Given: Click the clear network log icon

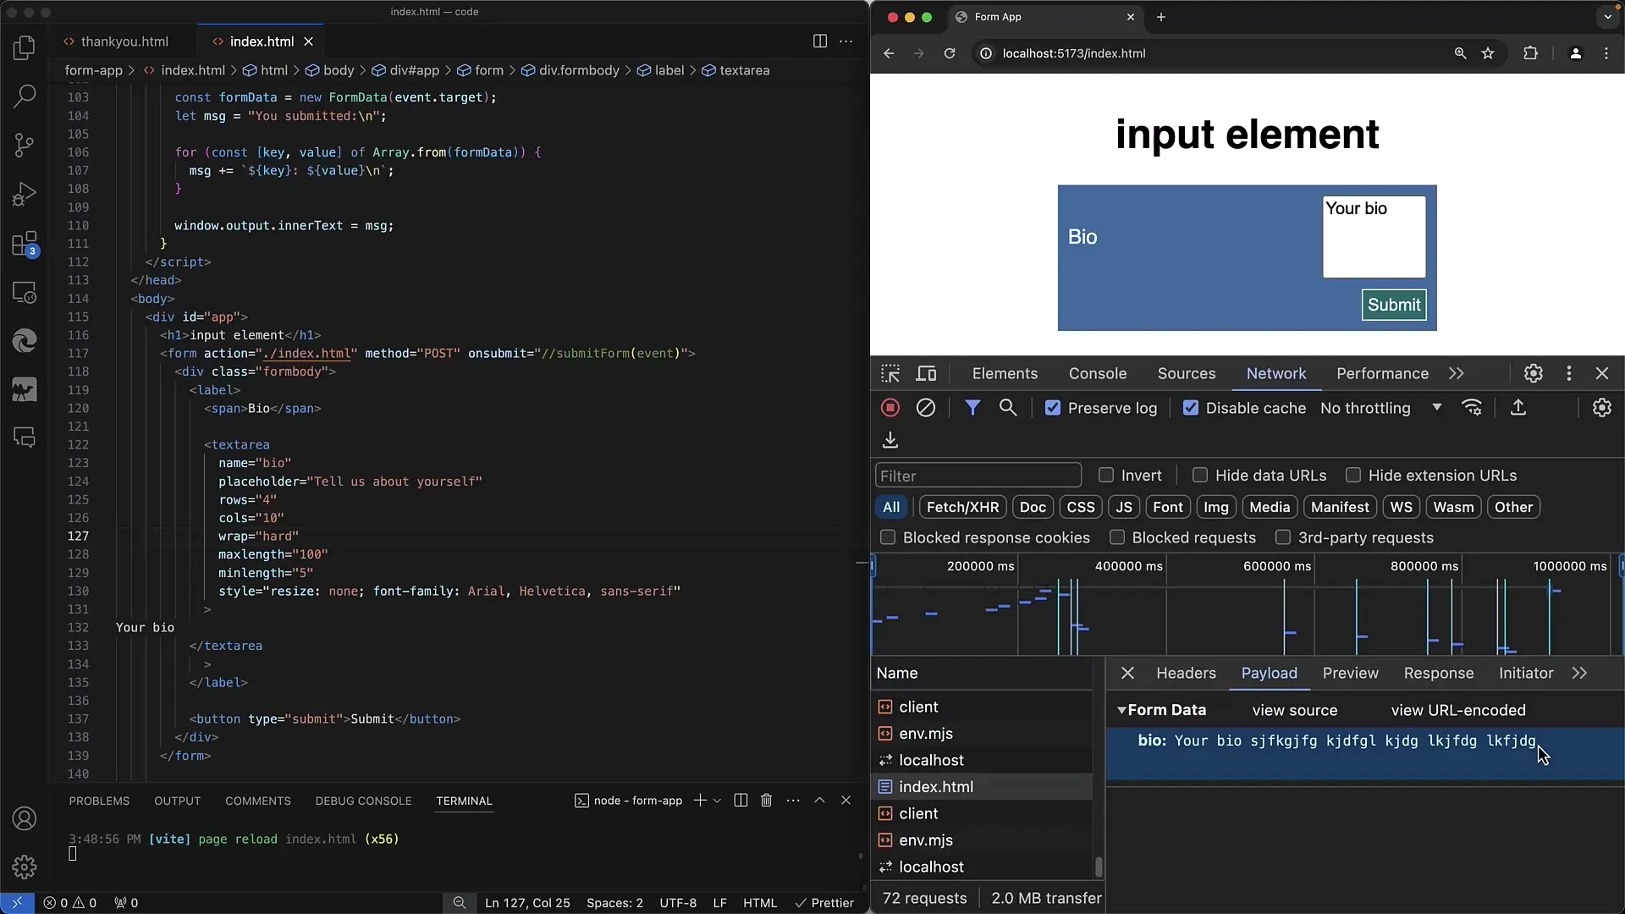Looking at the screenshot, I should click(x=925, y=407).
